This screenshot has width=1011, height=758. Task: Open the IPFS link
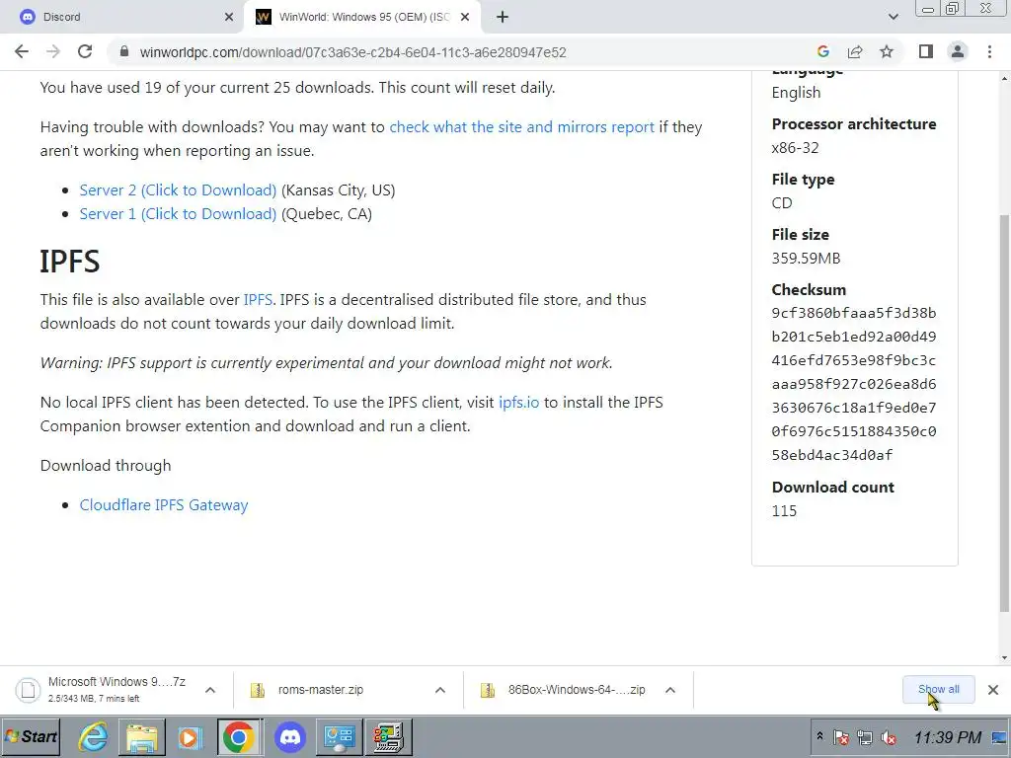pos(258,300)
